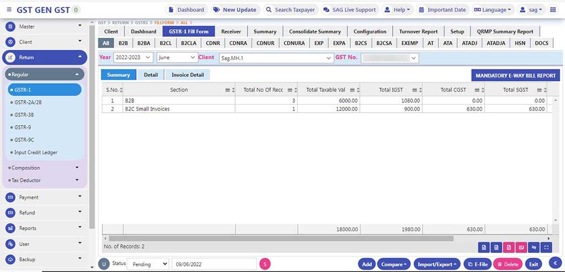
Task: Click the hamburger menu icon beside GST GEN GST
Action: (x=8, y=10)
